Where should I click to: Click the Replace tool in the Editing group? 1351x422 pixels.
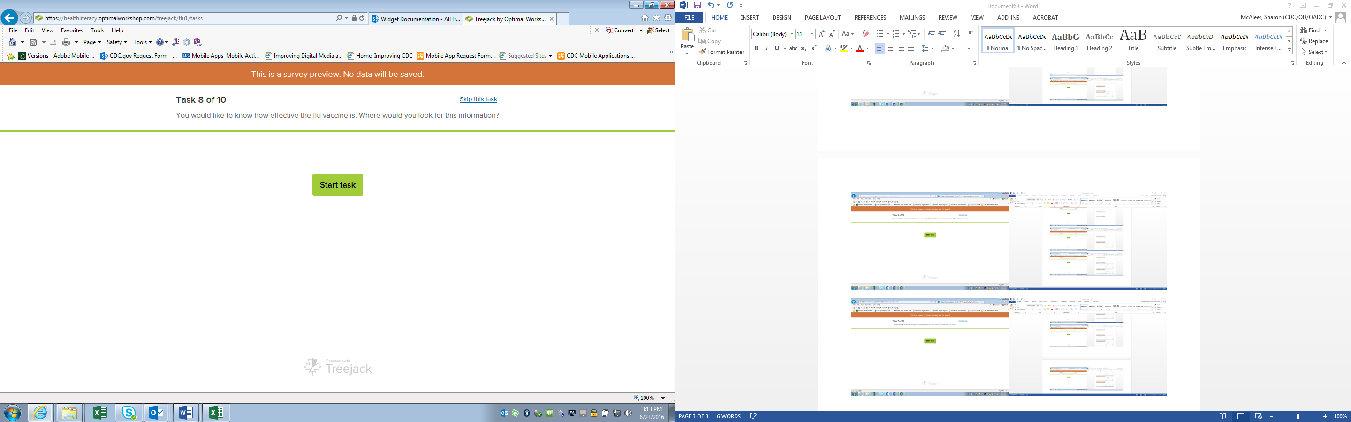point(1314,41)
